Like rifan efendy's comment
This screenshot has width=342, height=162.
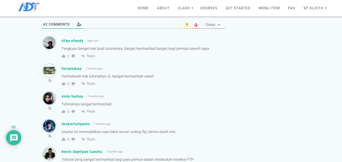tap(64, 56)
